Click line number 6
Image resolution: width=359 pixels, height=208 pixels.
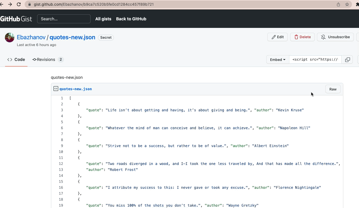pyautogui.click(x=62, y=128)
